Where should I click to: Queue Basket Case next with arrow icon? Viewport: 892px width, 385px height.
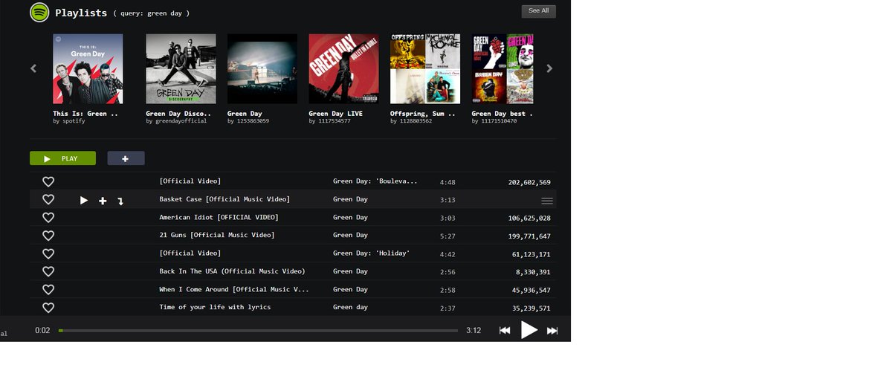point(120,201)
